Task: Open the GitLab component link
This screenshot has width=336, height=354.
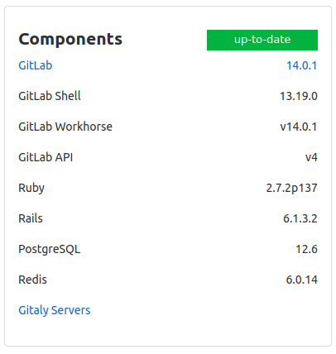Action: coord(36,65)
